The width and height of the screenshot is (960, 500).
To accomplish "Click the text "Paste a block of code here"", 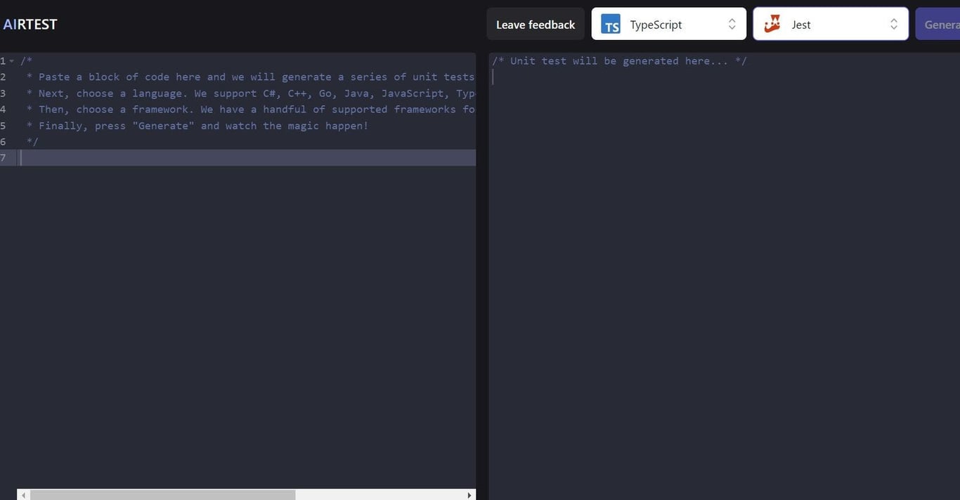I will [119, 77].
